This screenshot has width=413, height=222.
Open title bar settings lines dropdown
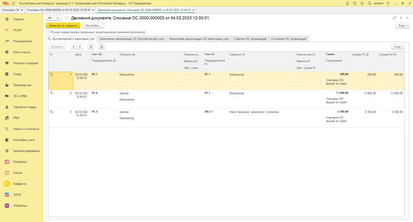point(388,3)
